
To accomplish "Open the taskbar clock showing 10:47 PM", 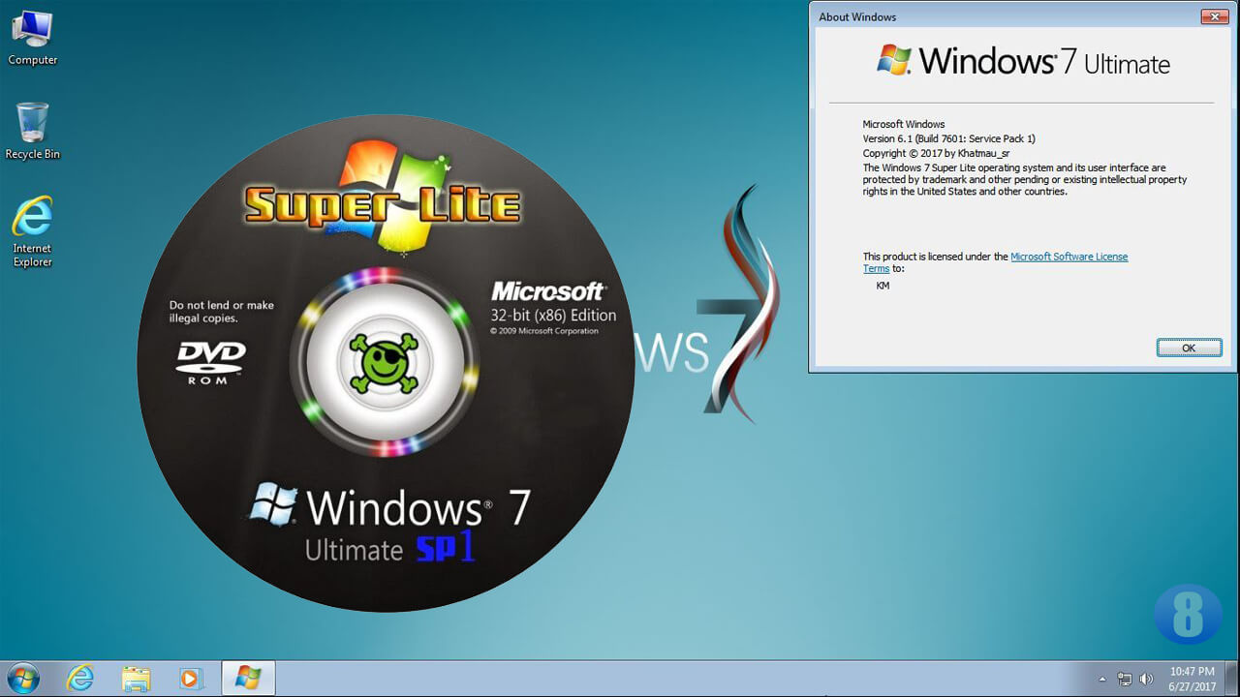I will (x=1192, y=678).
